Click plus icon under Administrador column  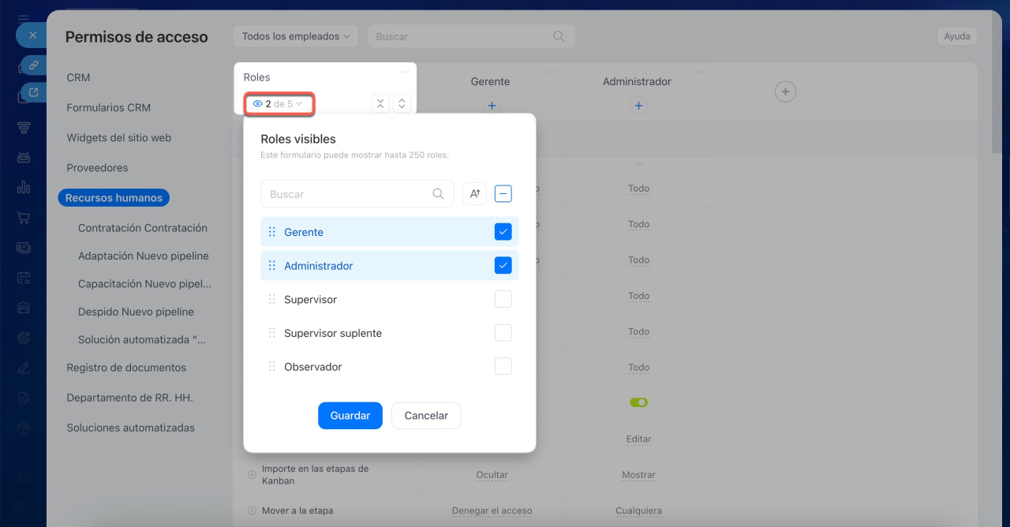click(x=638, y=105)
